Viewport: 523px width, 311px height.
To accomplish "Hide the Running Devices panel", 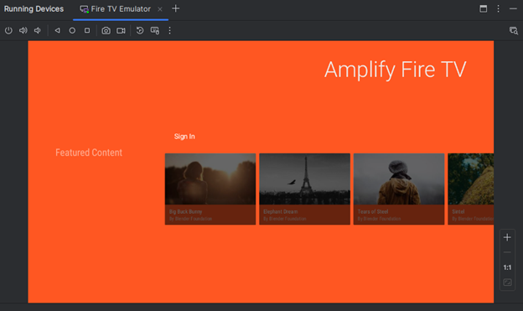I will pos(513,9).
